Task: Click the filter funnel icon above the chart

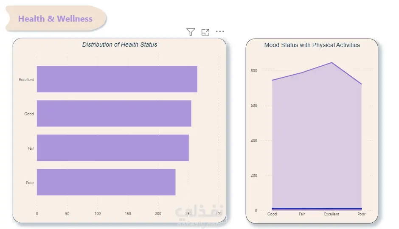Action: tap(191, 32)
